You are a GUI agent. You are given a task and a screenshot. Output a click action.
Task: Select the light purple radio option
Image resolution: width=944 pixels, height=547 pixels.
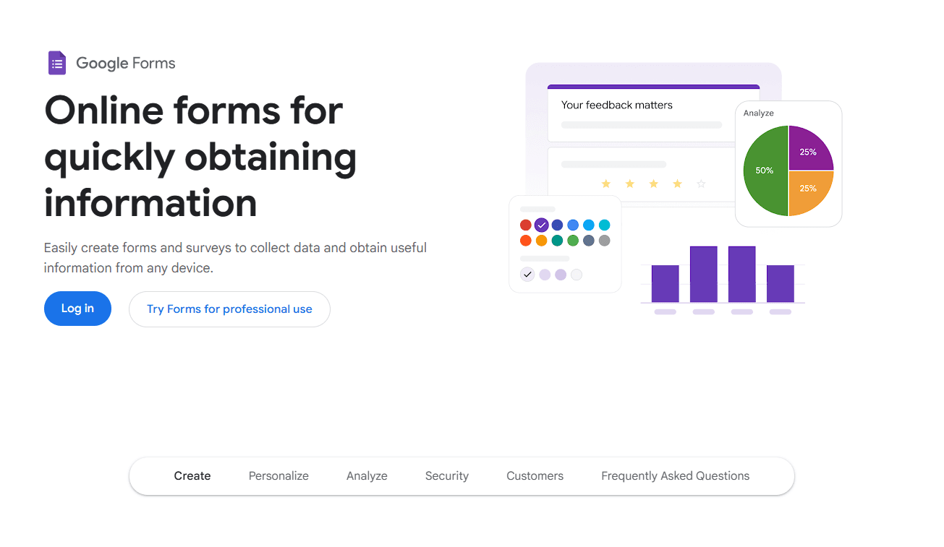pyautogui.click(x=544, y=275)
